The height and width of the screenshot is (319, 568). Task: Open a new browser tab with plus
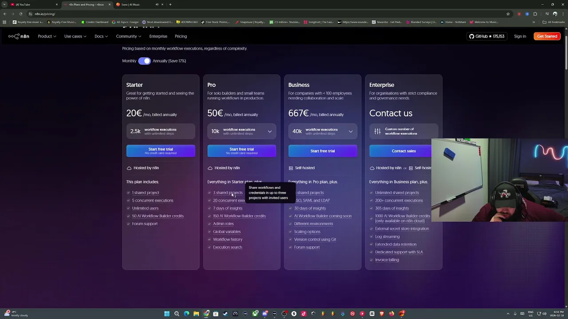(170, 4)
